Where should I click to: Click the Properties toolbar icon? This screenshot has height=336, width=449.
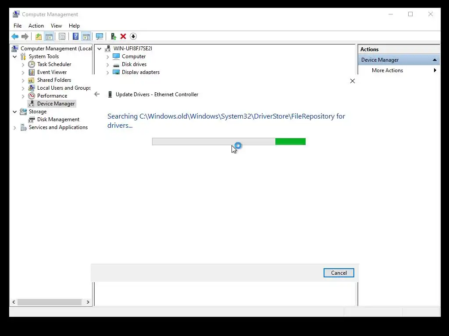coord(62,37)
